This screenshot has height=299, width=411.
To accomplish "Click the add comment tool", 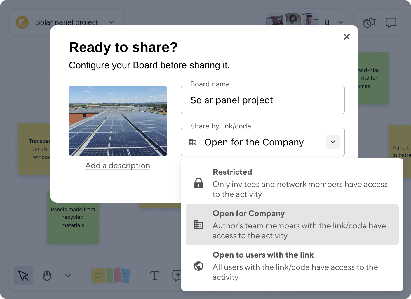I will [x=176, y=275].
